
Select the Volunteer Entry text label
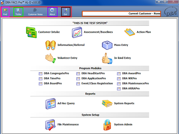(x=67, y=58)
